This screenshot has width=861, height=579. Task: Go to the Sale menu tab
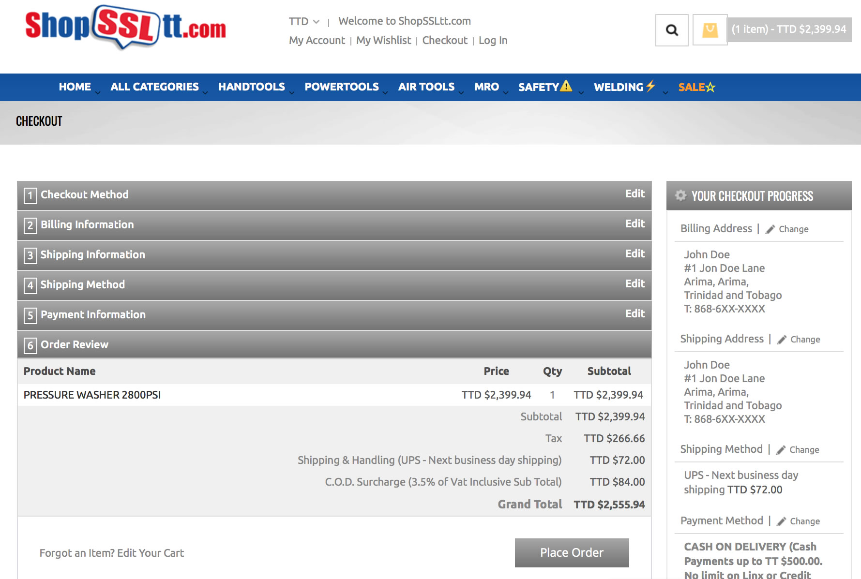tap(696, 87)
